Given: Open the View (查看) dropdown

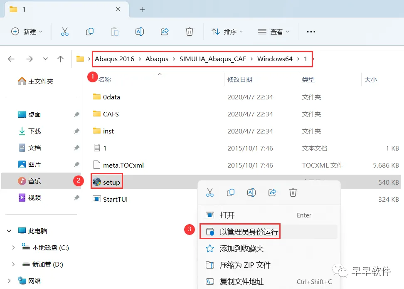Looking at the screenshot, I should point(273,32).
